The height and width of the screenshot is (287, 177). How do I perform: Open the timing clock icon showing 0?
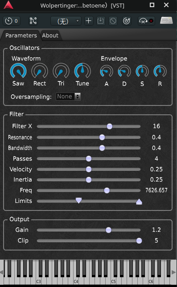pos(12,21)
